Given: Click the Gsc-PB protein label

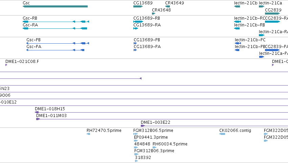Looking at the screenshot, I should 34,40.
